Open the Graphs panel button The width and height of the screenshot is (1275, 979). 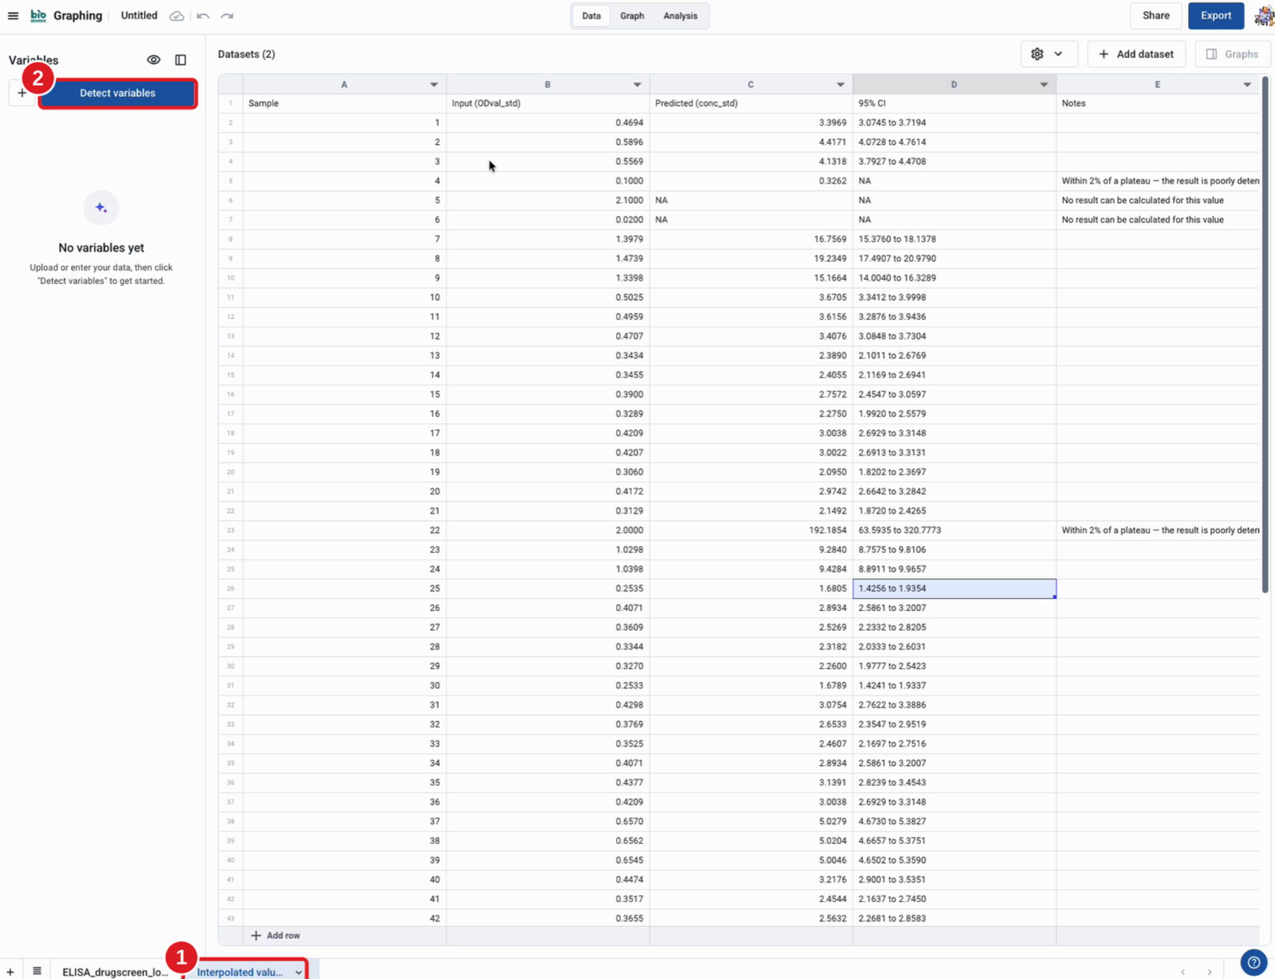coord(1232,54)
